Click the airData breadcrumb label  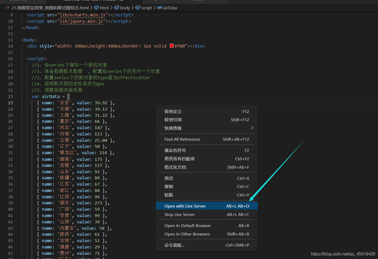tap(170, 8)
